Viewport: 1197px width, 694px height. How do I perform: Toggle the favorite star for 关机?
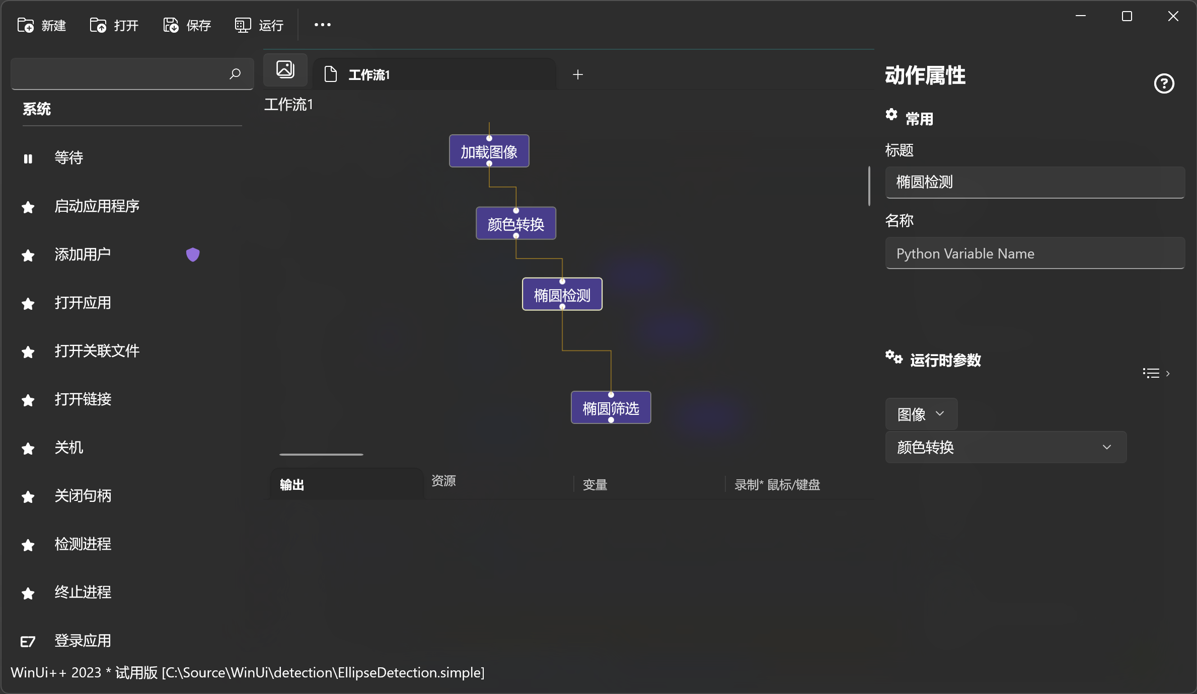pyautogui.click(x=28, y=449)
